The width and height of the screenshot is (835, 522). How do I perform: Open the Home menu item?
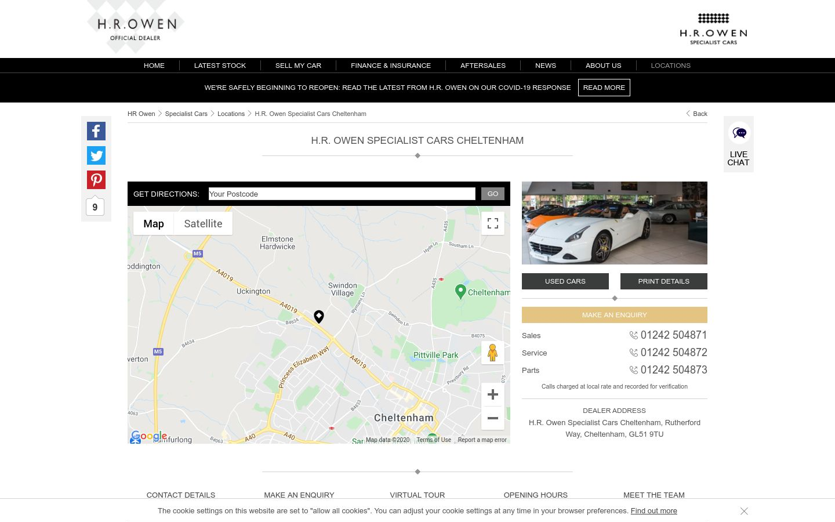tap(154, 66)
